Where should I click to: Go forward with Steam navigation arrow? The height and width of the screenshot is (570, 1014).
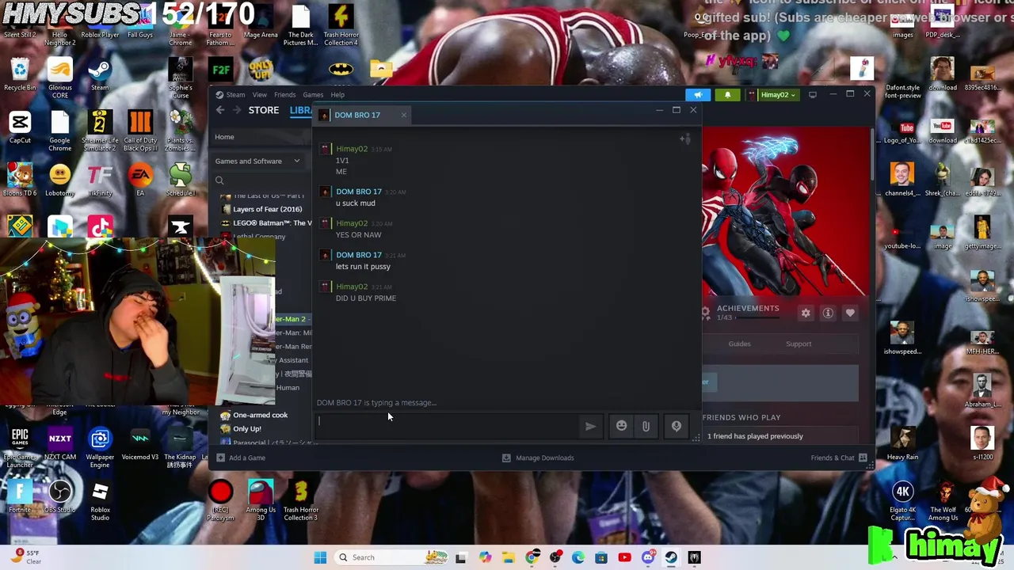pos(236,110)
